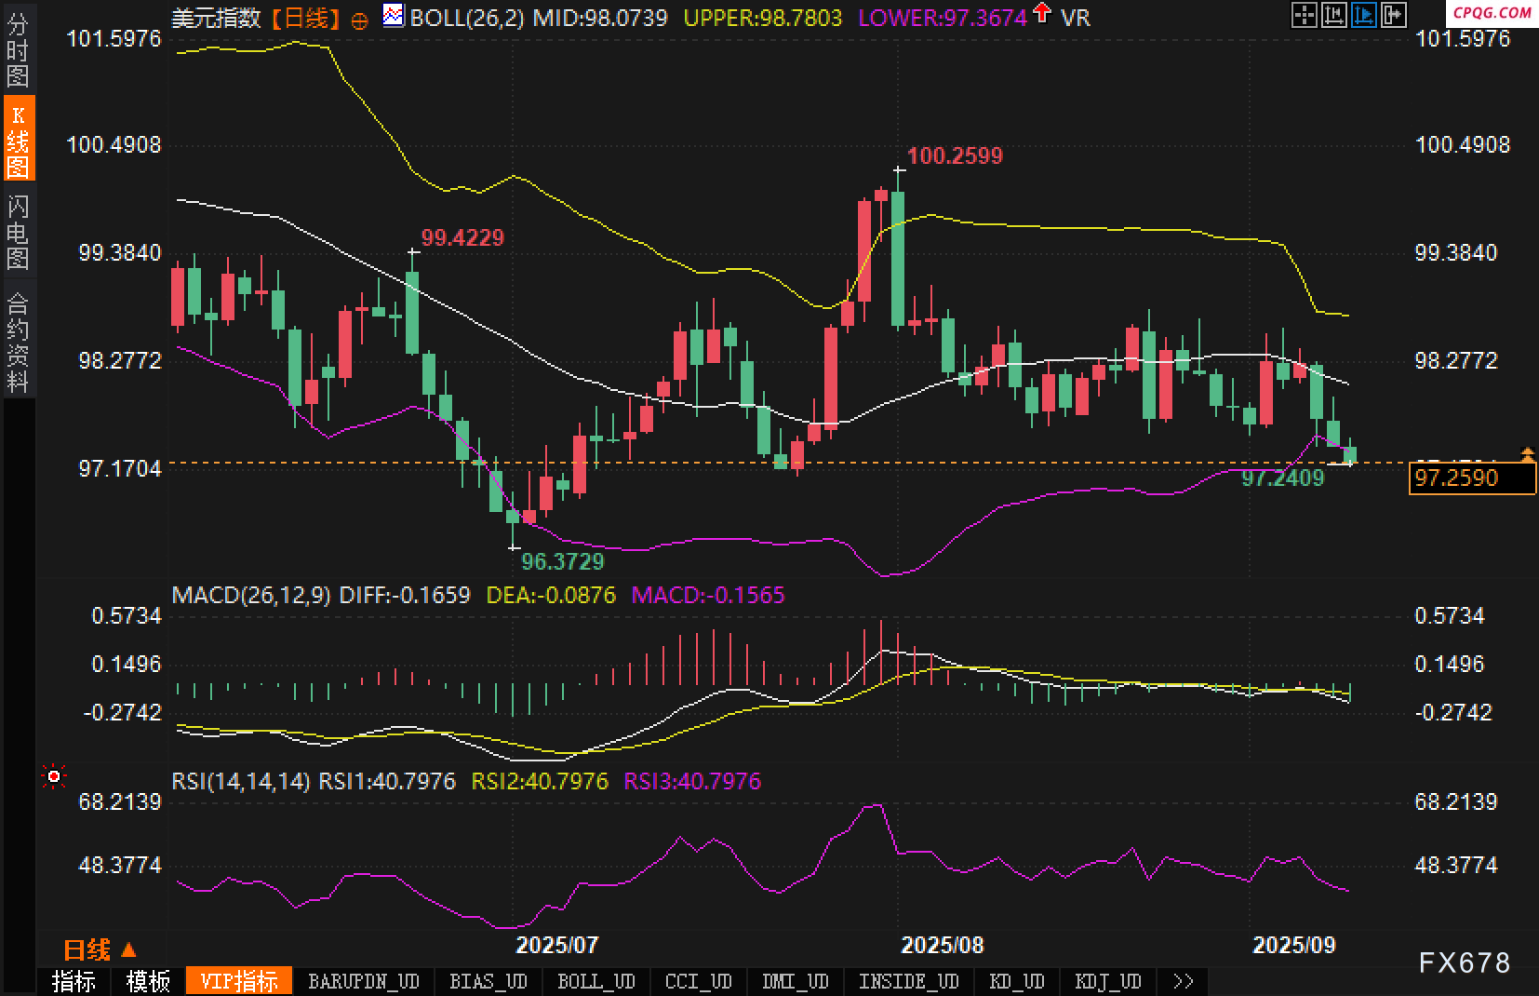
Task: Apply the BOLL_UD indicator
Action: click(596, 981)
